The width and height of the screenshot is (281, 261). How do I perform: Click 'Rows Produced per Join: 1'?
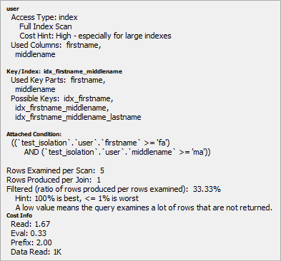(x=54, y=180)
